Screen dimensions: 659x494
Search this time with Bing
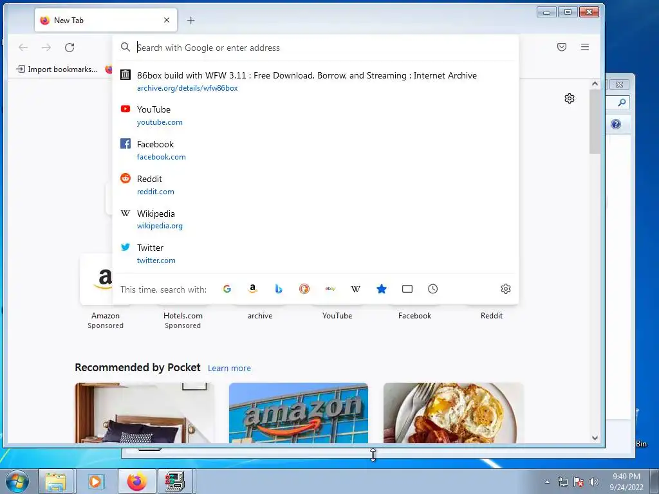coord(278,289)
